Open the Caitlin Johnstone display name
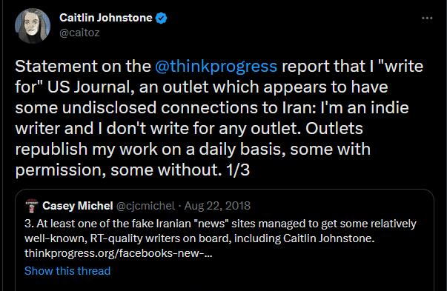The height and width of the screenshot is (291, 447). pos(106,18)
